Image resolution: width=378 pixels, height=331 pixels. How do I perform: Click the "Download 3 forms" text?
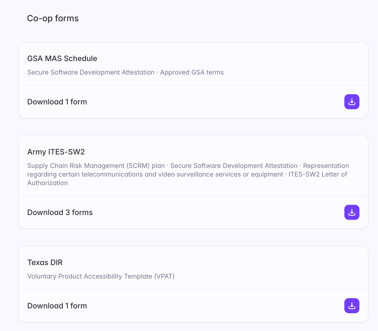tap(60, 212)
